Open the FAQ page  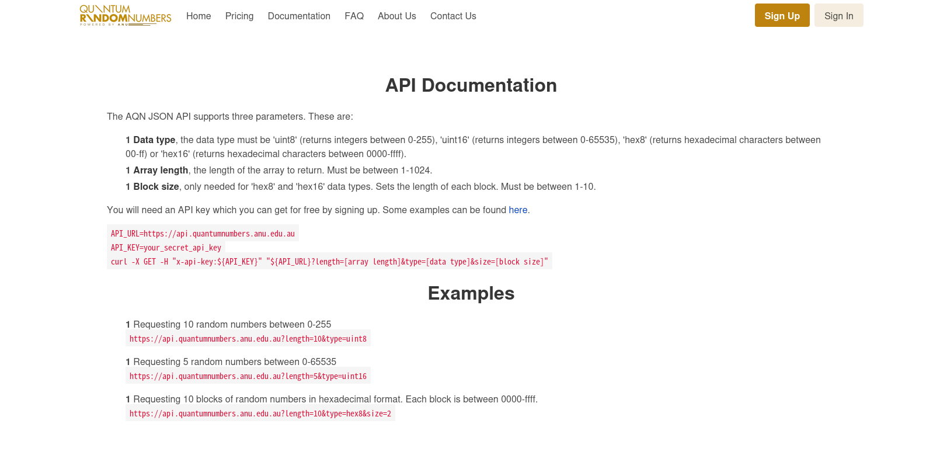click(x=354, y=16)
